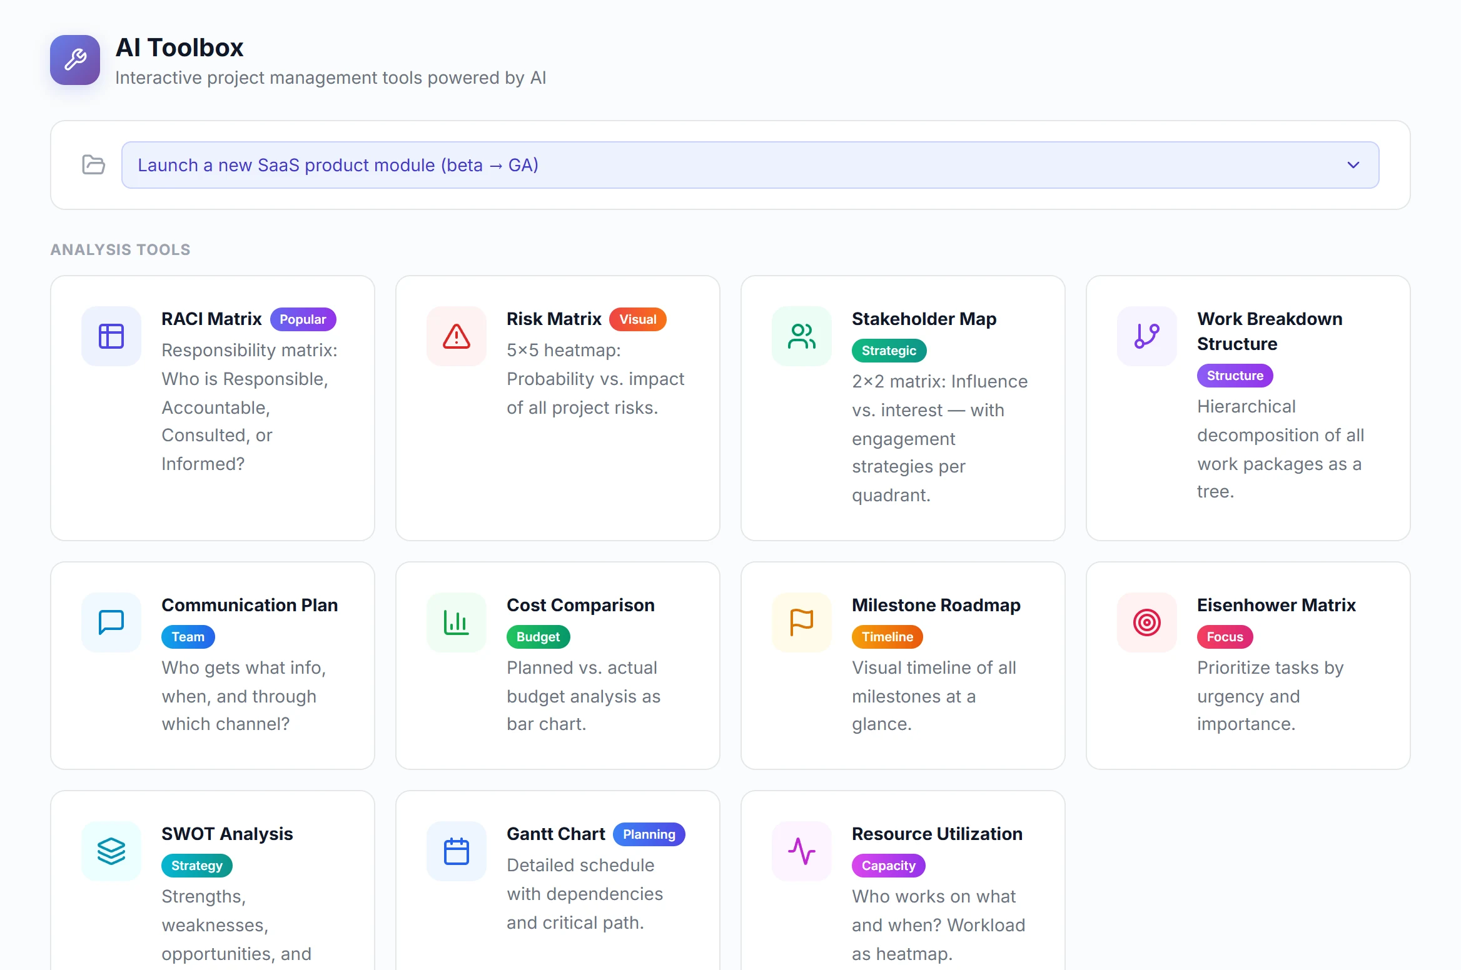Select the Communication Plan card title
The height and width of the screenshot is (970, 1461).
[250, 605]
